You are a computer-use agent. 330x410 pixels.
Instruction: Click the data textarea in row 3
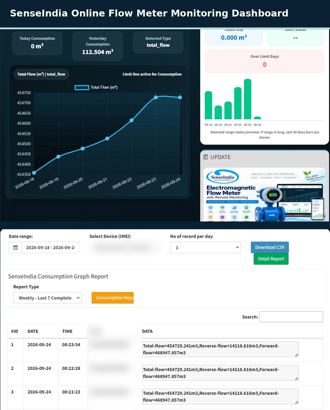pos(220,397)
